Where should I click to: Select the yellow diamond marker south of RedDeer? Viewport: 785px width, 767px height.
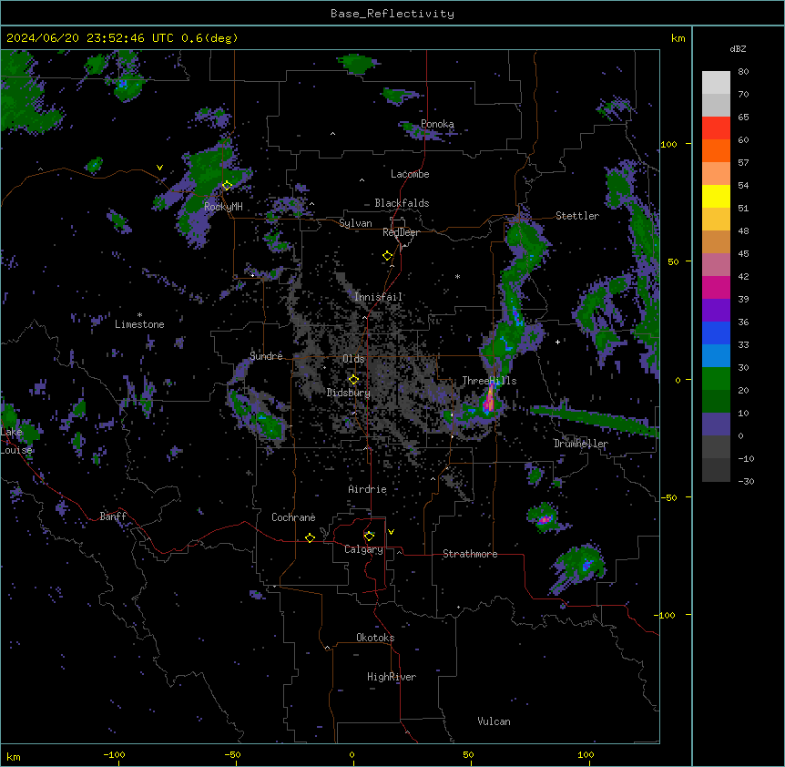click(388, 256)
